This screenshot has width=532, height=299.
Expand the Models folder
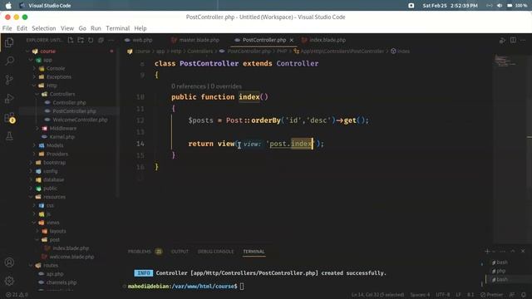(34, 145)
